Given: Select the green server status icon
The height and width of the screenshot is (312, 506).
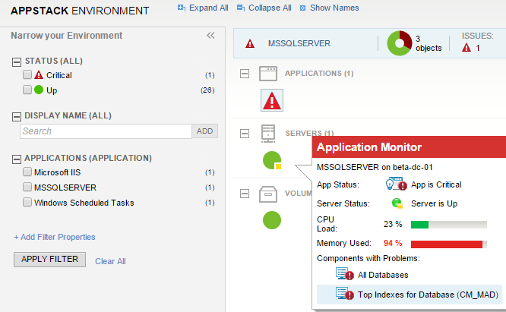Looking at the screenshot, I should pyautogui.click(x=271, y=160).
